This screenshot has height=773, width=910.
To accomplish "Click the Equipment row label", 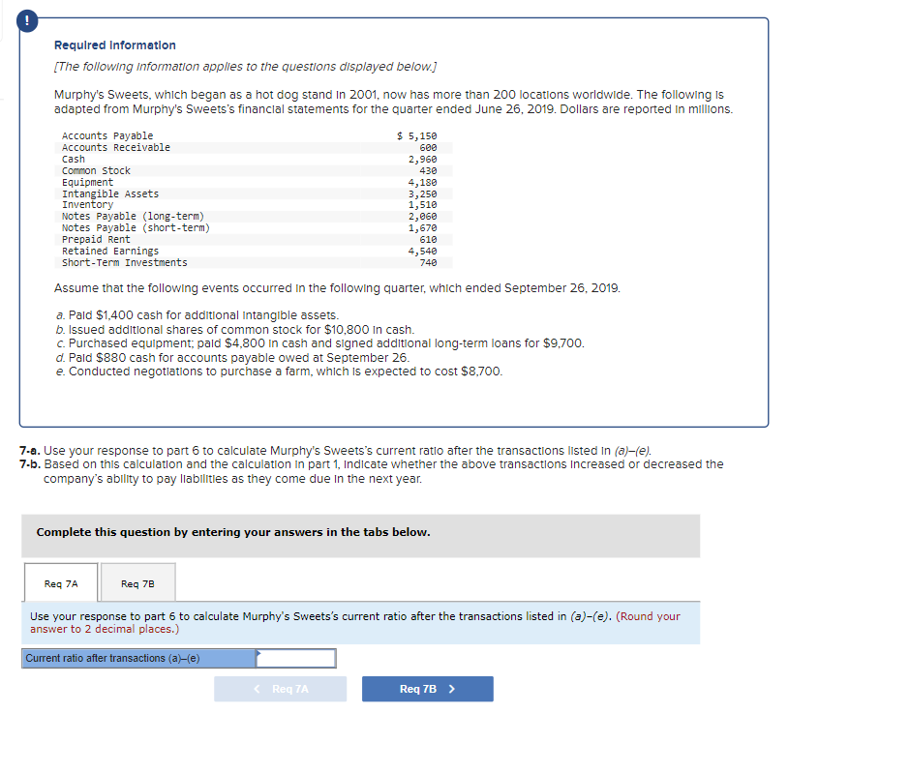I will pyautogui.click(x=88, y=182).
